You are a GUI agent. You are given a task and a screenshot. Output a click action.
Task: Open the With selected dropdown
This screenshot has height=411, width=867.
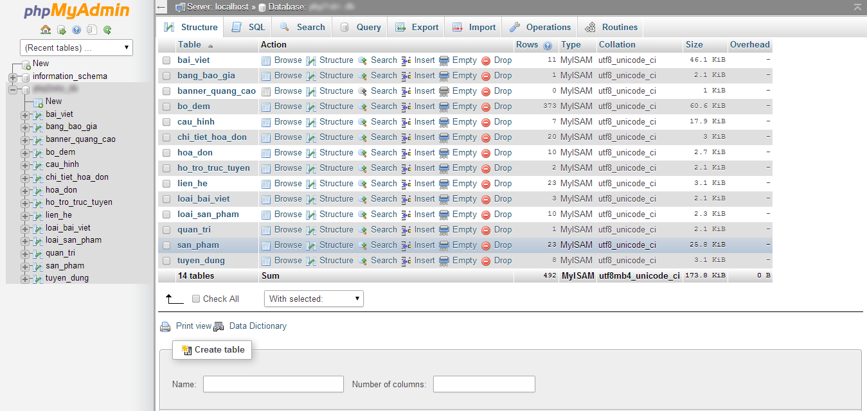pyautogui.click(x=314, y=299)
